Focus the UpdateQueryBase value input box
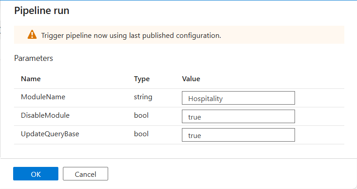 pos(238,135)
